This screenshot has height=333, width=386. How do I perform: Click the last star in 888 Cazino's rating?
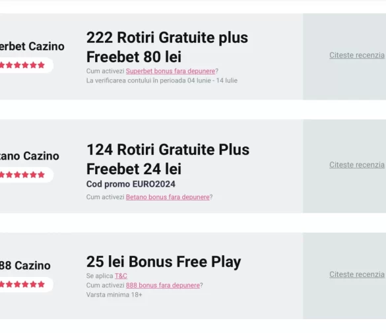[42, 285]
